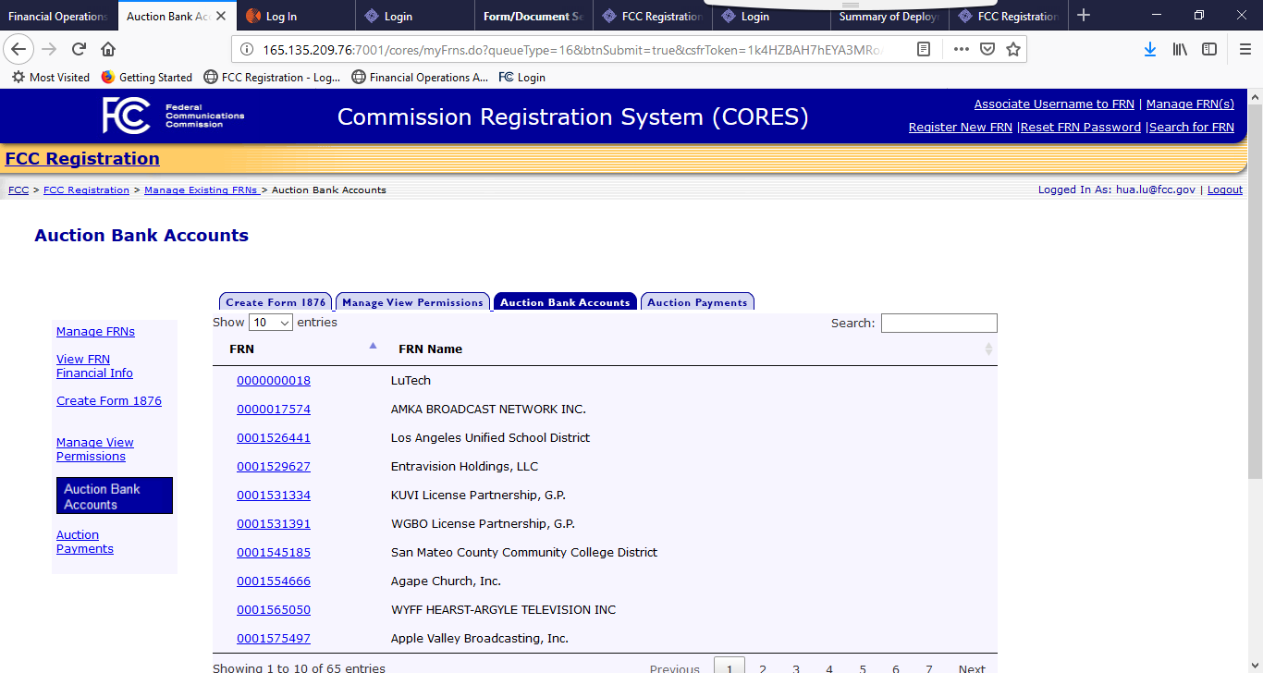
Task: Click the Library bookshelf icon
Action: tap(1180, 49)
